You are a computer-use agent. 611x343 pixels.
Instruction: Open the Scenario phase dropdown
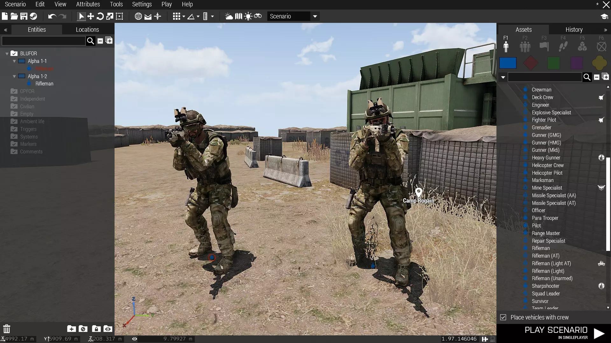coord(315,16)
